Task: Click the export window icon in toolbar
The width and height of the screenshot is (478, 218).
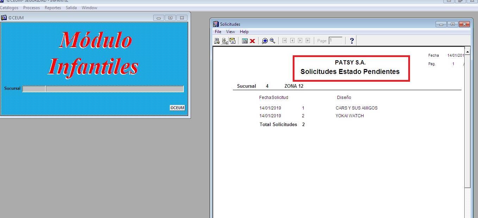Action: click(244, 41)
